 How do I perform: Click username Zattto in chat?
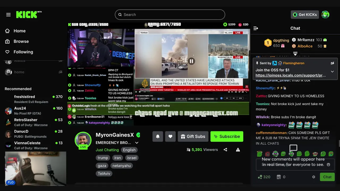pyautogui.click(x=261, y=96)
